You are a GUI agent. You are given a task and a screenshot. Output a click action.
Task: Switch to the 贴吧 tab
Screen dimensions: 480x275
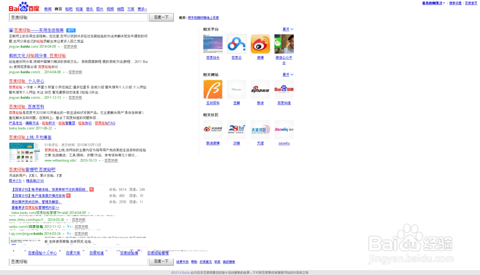point(69,9)
